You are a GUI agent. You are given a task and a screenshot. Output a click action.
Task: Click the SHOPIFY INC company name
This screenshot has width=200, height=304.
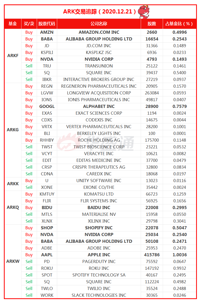(x=99, y=228)
